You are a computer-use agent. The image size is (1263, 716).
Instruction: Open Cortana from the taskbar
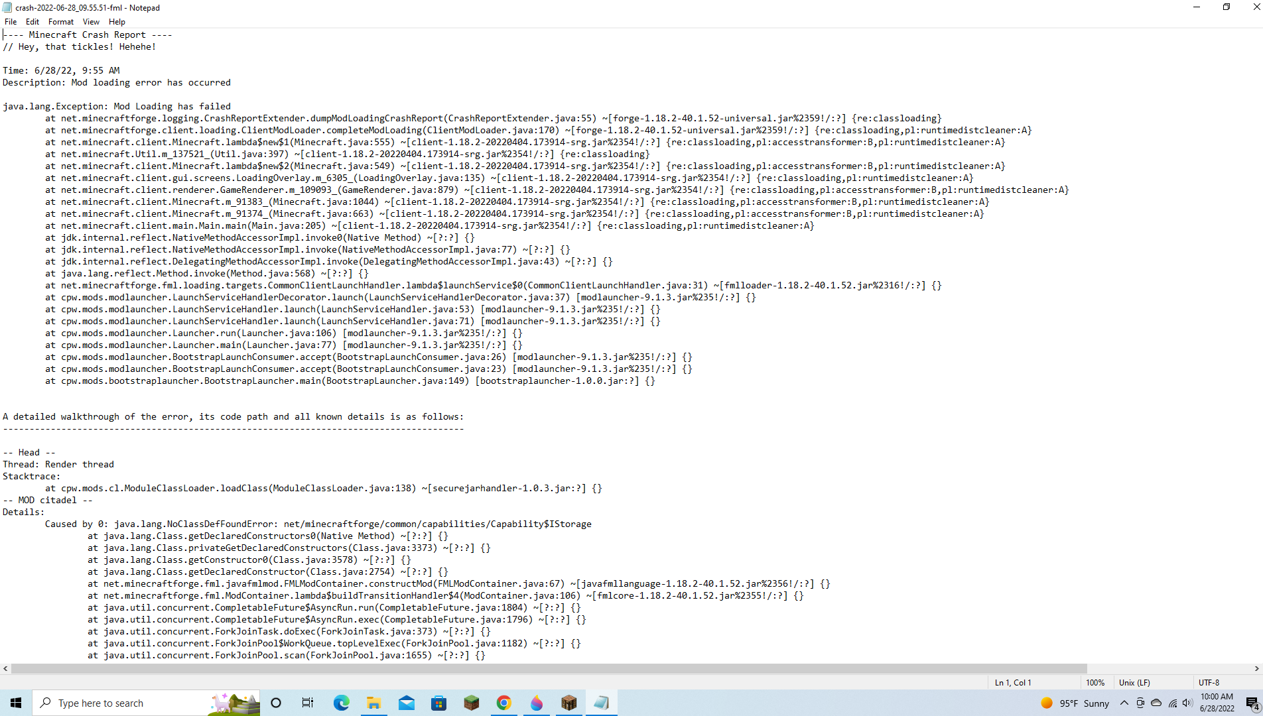click(x=276, y=703)
